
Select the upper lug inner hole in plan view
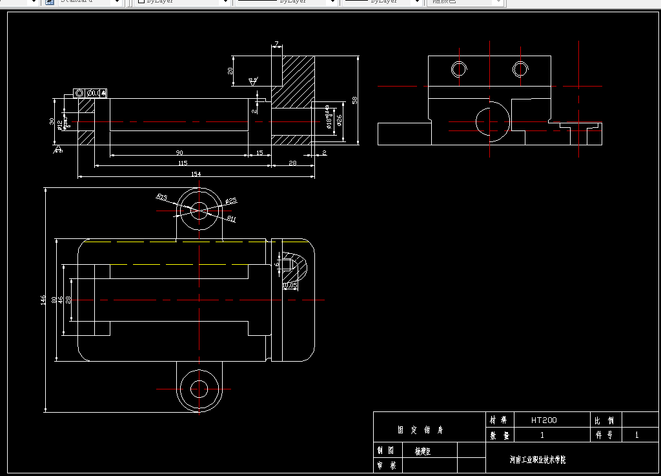[x=199, y=211]
